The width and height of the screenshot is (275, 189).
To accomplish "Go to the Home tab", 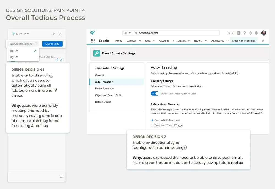I will pyautogui.click(x=119, y=41).
